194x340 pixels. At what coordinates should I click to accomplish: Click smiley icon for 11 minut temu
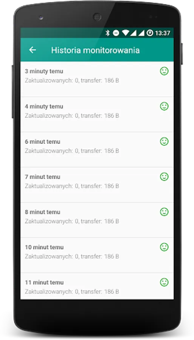(x=164, y=282)
